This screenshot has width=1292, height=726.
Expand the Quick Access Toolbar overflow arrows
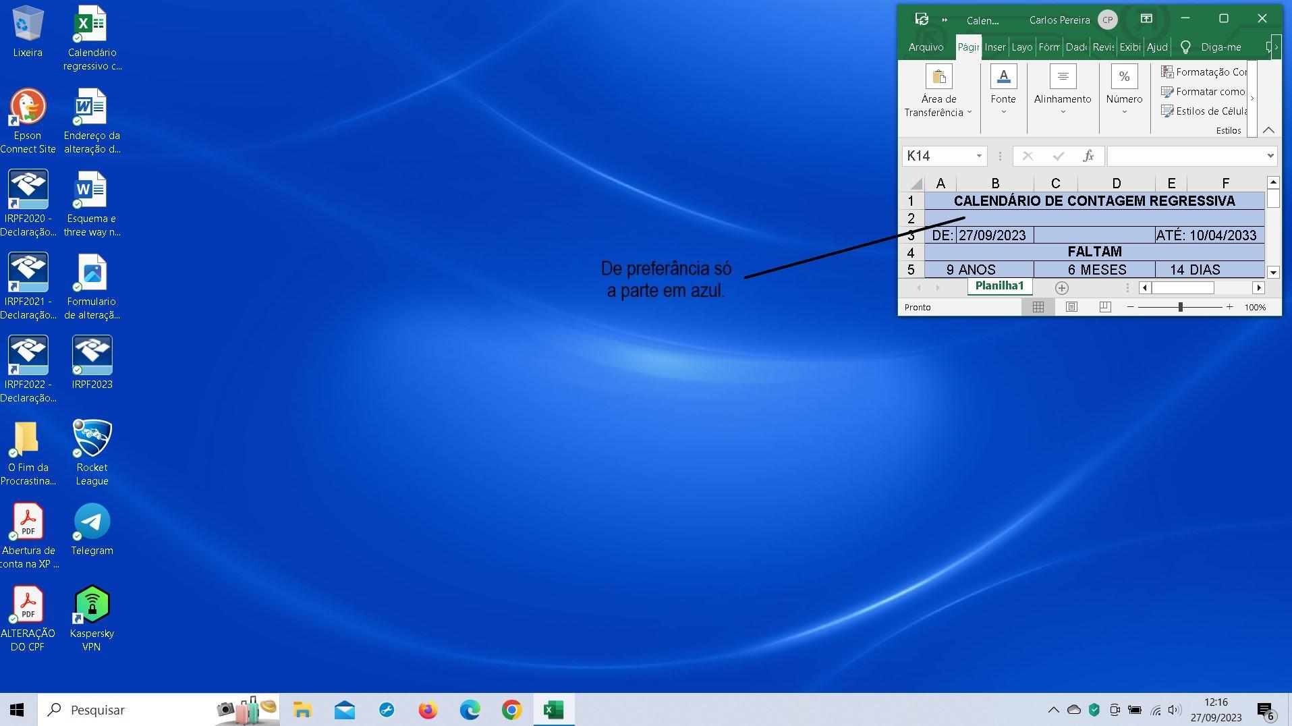945,20
